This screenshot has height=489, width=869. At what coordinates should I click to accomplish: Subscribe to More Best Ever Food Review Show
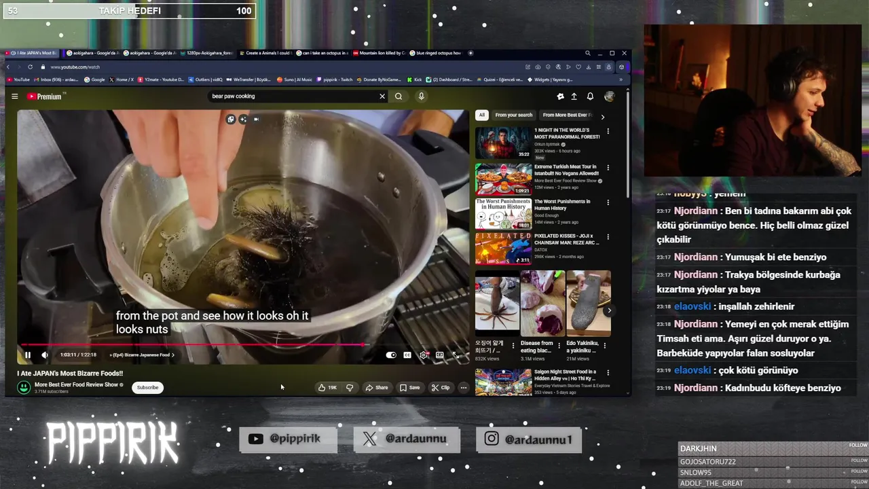pyautogui.click(x=147, y=387)
